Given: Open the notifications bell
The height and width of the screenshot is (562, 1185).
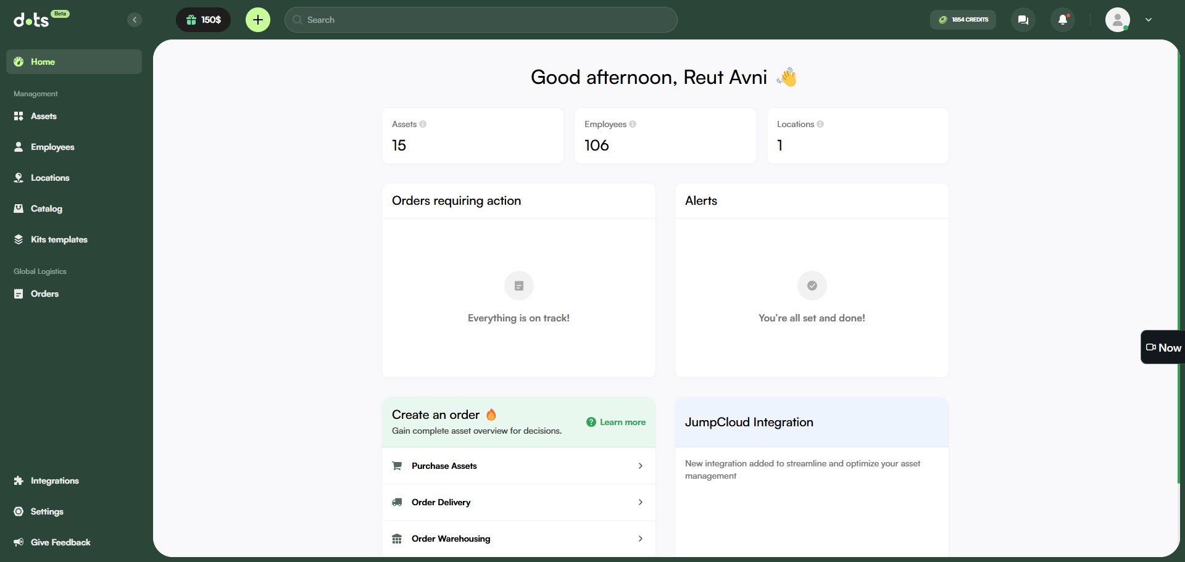Looking at the screenshot, I should (1063, 20).
